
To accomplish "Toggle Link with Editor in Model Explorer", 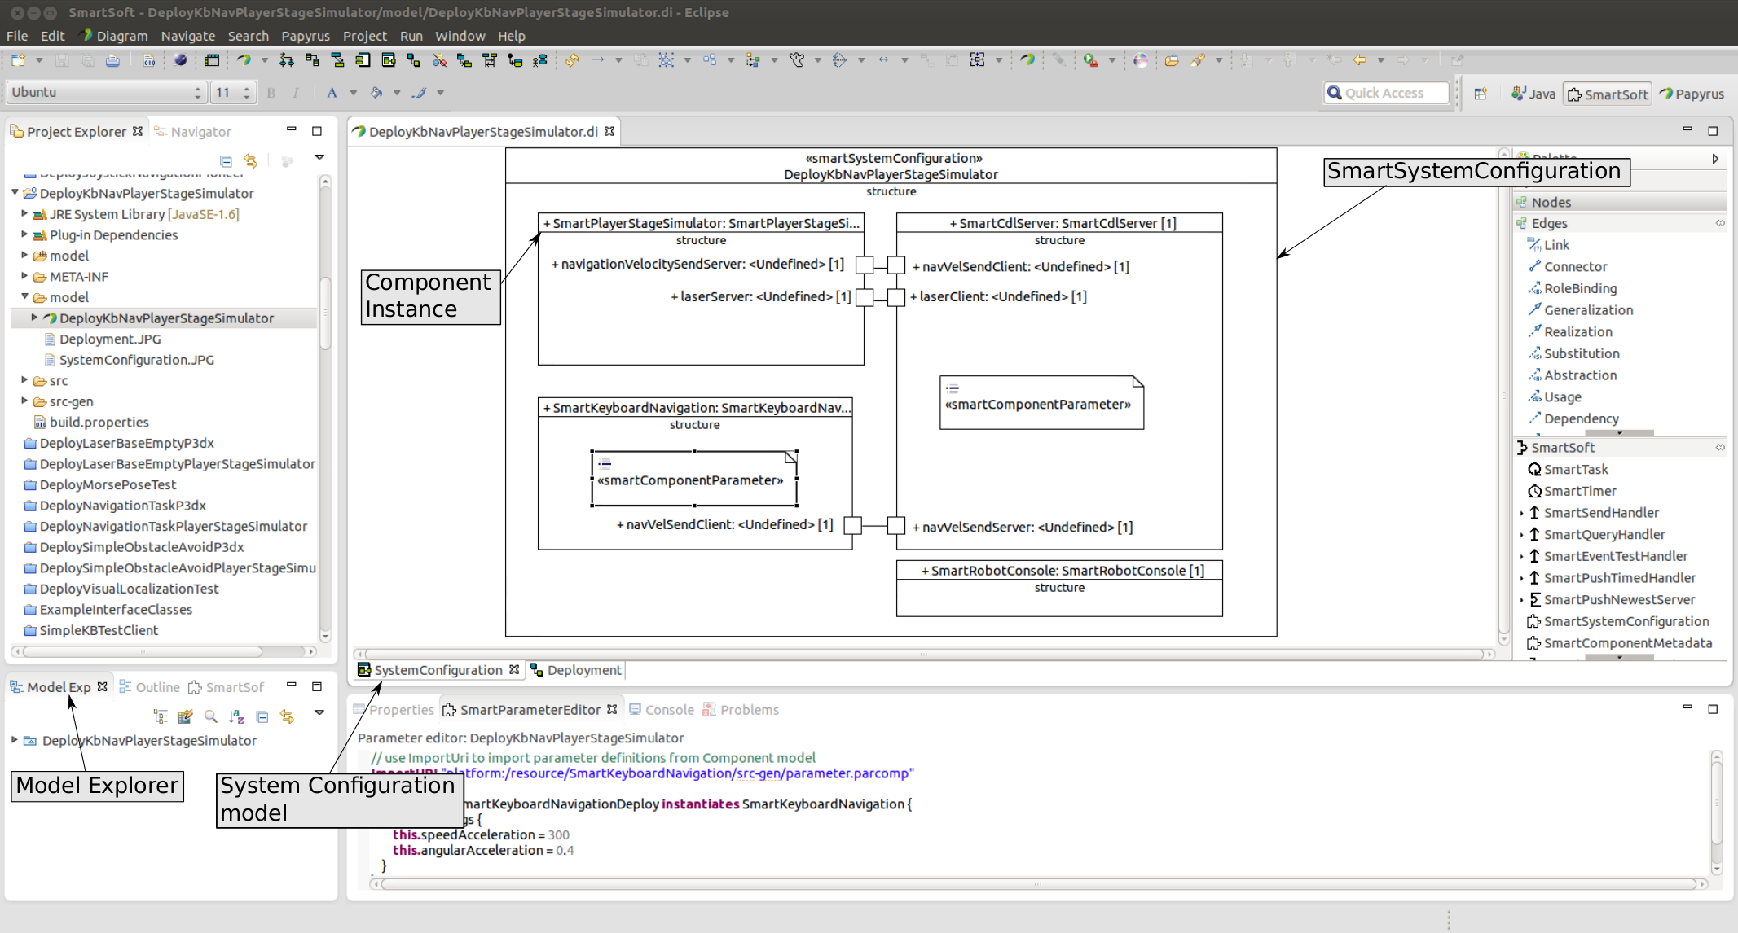I will (x=287, y=716).
